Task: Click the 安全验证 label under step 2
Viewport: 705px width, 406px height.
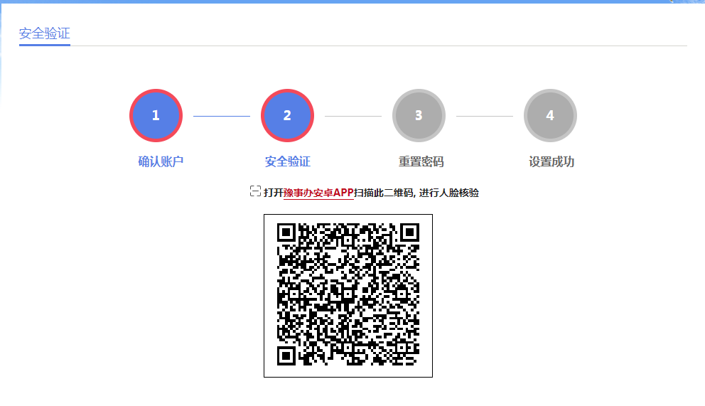Action: pyautogui.click(x=287, y=161)
